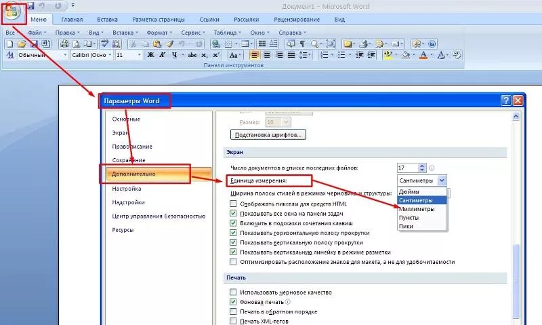Click the text highlight color icon

[x=388, y=55]
